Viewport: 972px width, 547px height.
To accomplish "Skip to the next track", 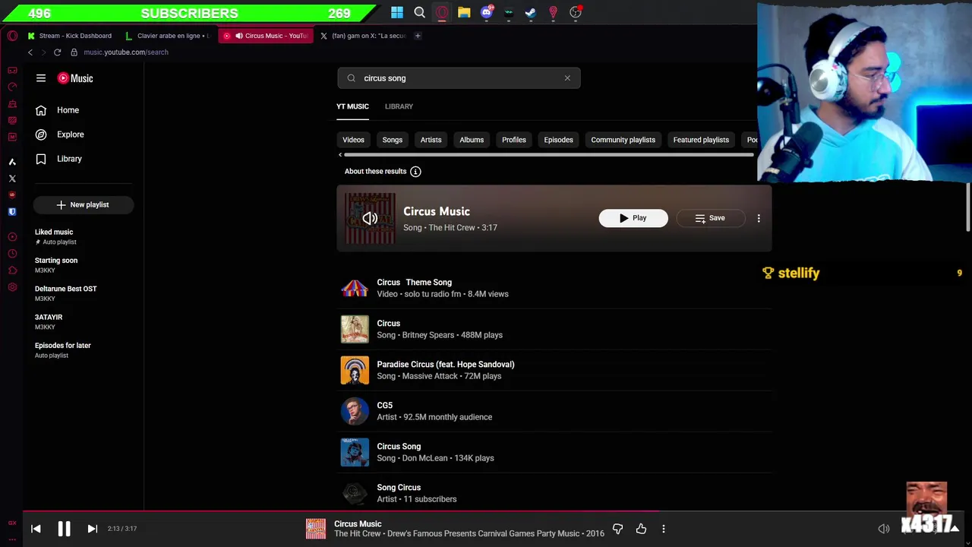I will 92,529.
